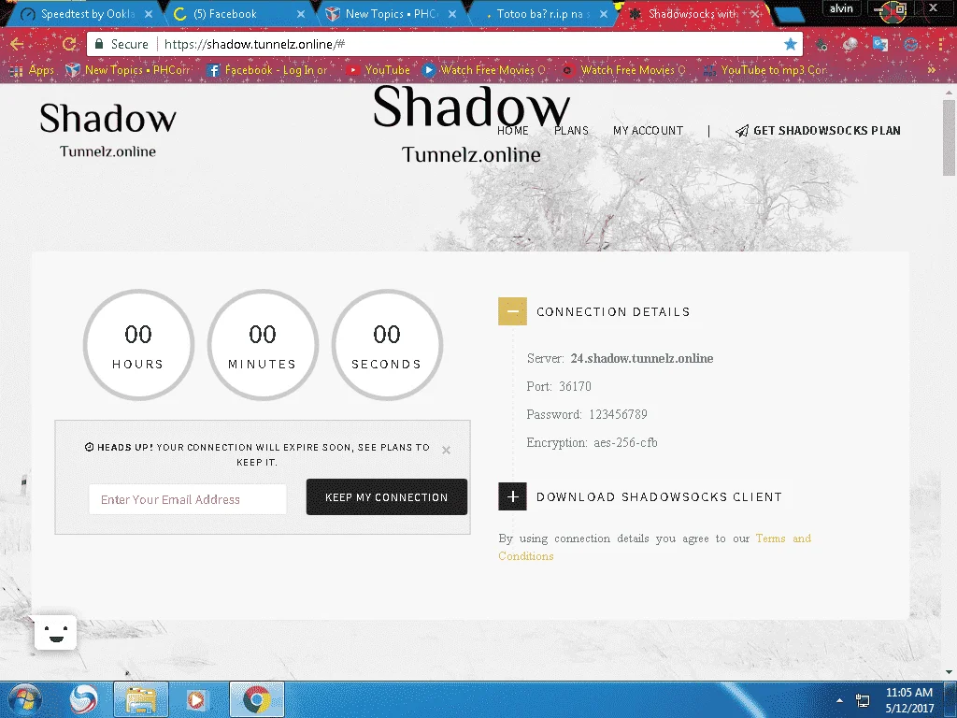Open the YouTube to mp3 Converter bookmark
Viewport: 957px width, 718px height.
[765, 70]
